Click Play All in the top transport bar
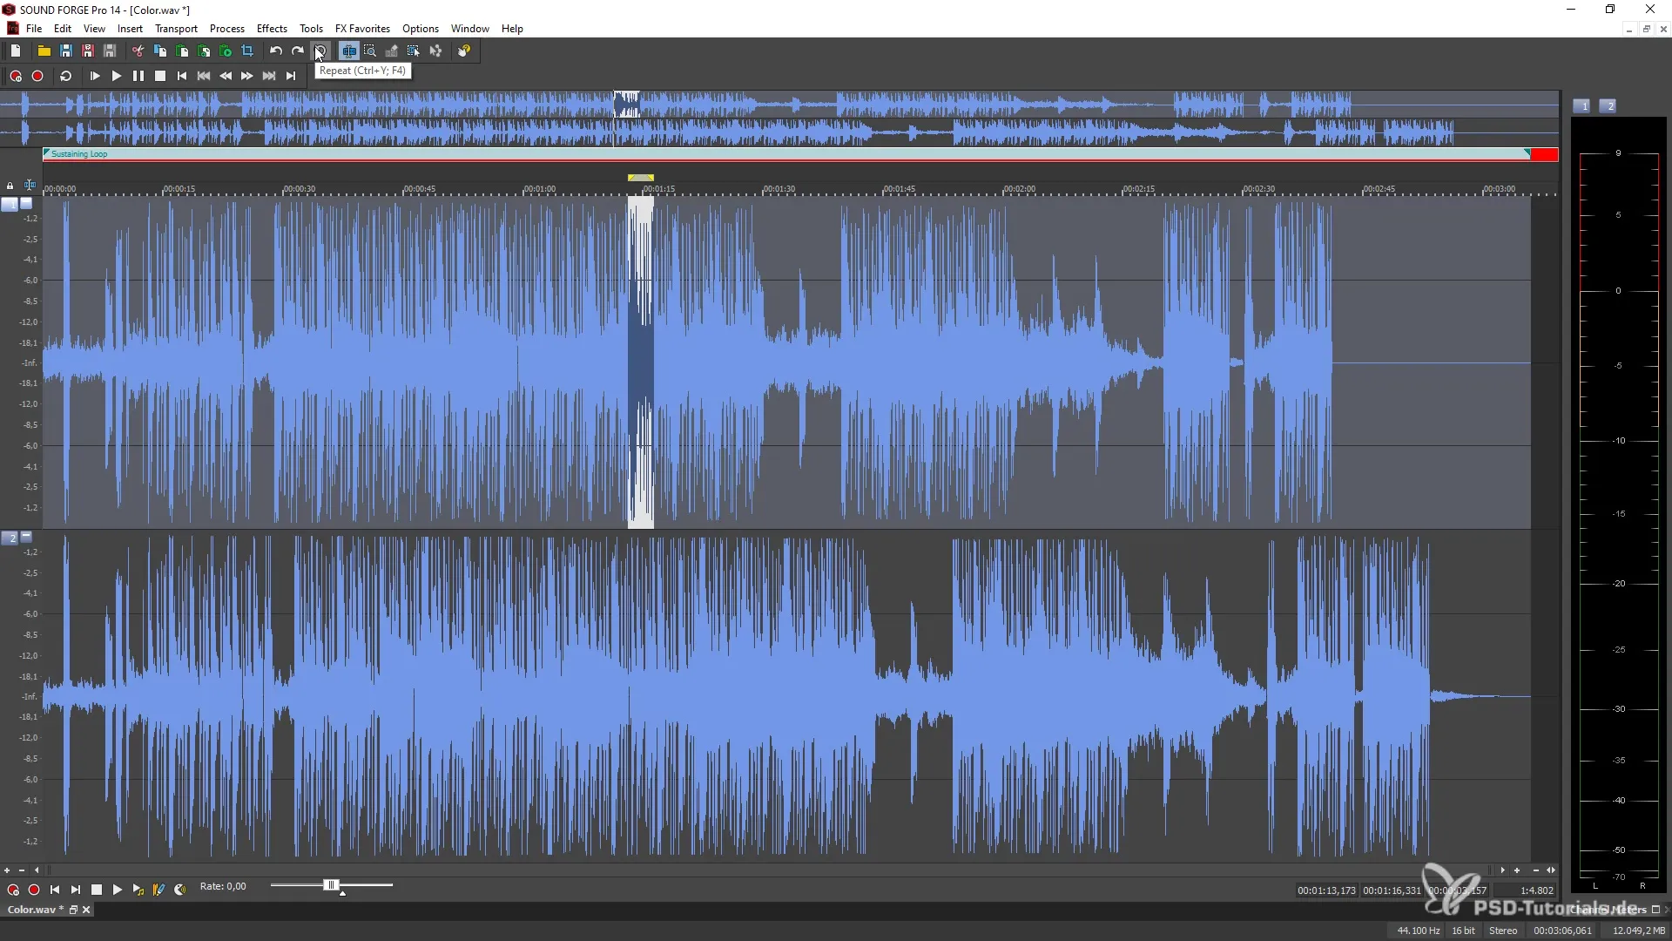Screen dimensions: 1672x941 (95, 76)
